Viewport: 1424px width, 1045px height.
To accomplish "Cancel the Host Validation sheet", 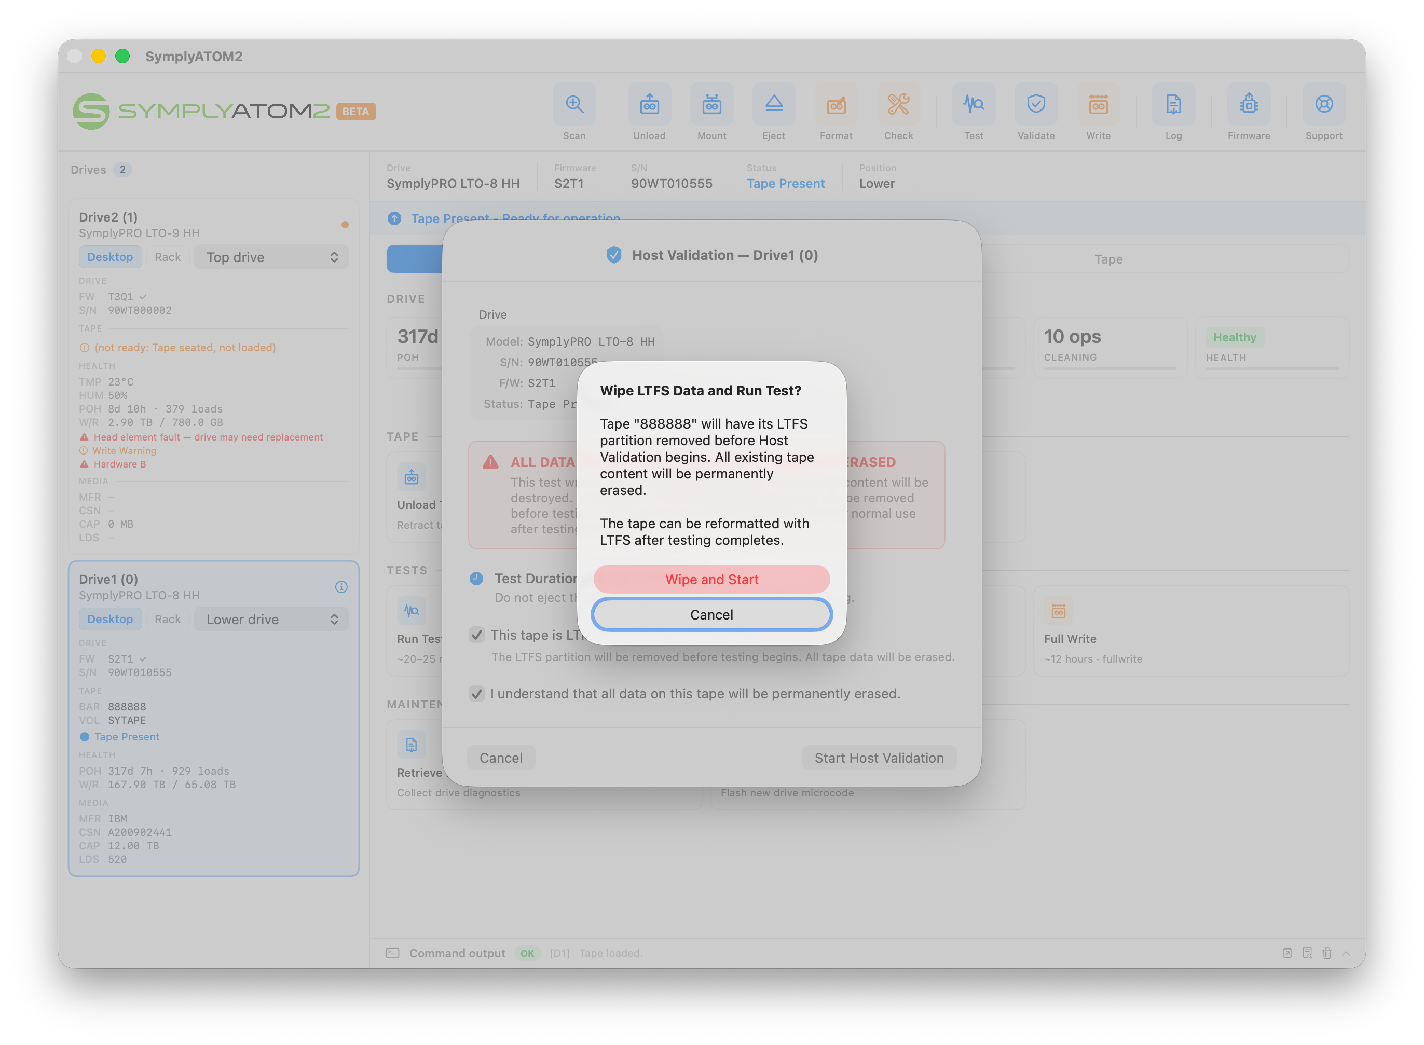I will (500, 757).
